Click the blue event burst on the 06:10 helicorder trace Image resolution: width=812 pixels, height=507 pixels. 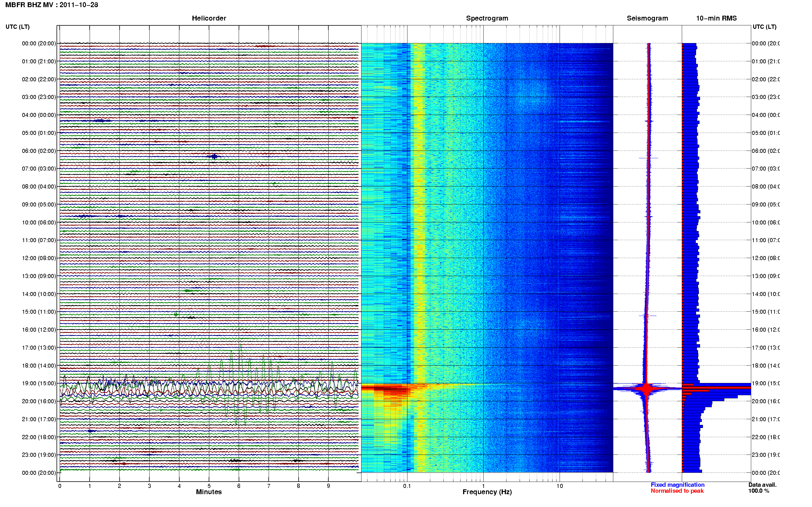click(214, 156)
